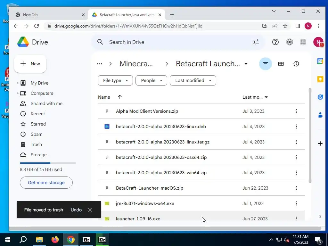Open Starred items section
This screenshot has width=328, height=246.
pyautogui.click(x=38, y=124)
